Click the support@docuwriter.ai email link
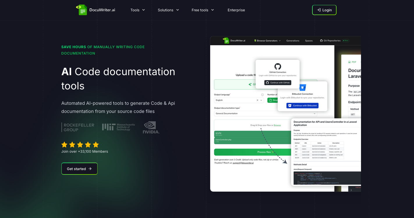414x218 pixels. pyautogui.click(x=243, y=163)
